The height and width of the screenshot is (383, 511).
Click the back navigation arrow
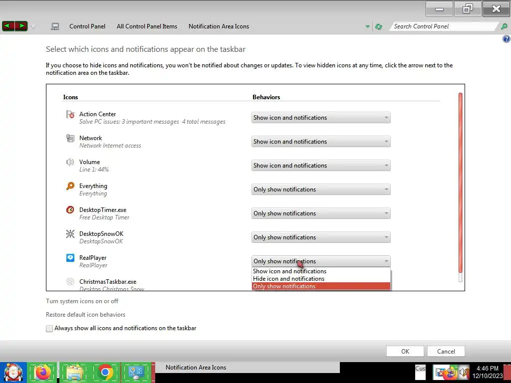(x=8, y=26)
